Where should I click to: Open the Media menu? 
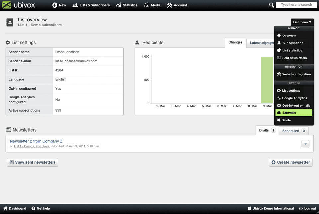[152, 5]
